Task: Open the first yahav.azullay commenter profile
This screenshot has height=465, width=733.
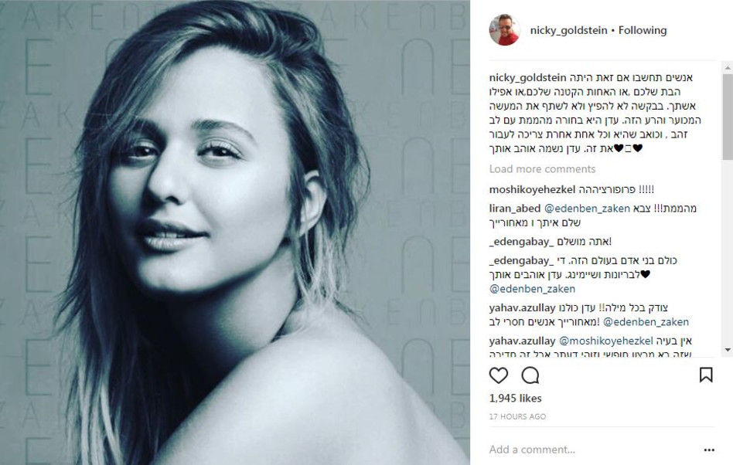Action: [522, 308]
